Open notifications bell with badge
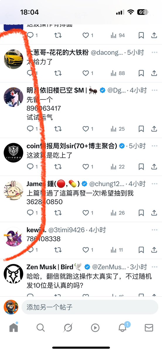This screenshot has height=352, width=162. pos(123,327)
